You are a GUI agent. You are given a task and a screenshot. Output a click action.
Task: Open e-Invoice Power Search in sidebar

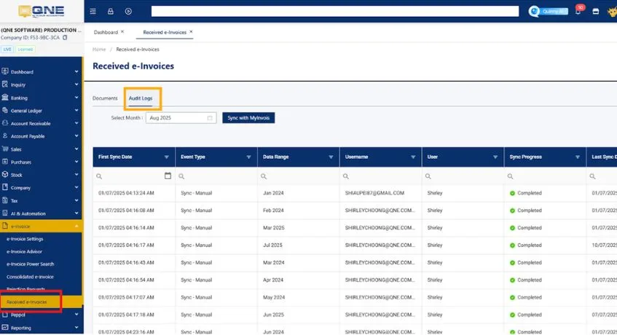(x=31, y=264)
